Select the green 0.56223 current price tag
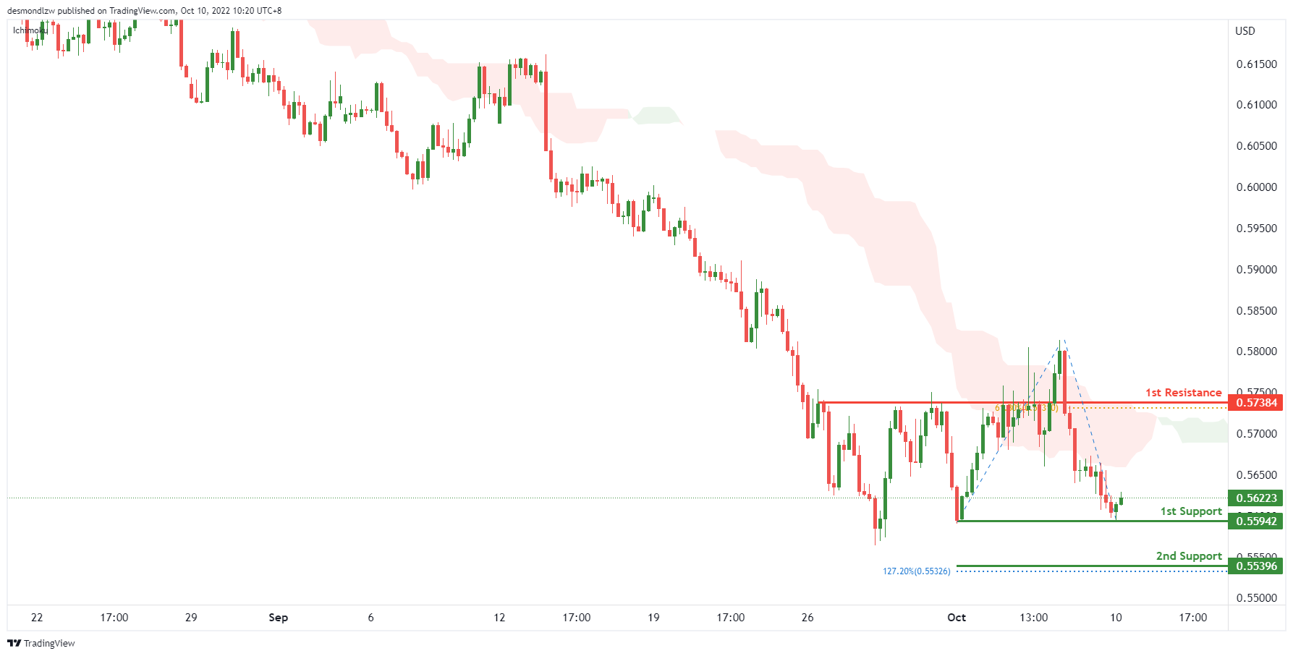1293x656 pixels. coord(1256,498)
